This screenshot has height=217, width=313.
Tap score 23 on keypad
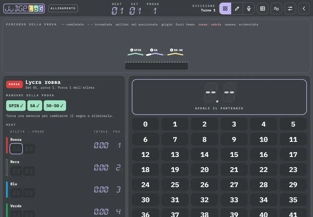[x=293, y=169]
